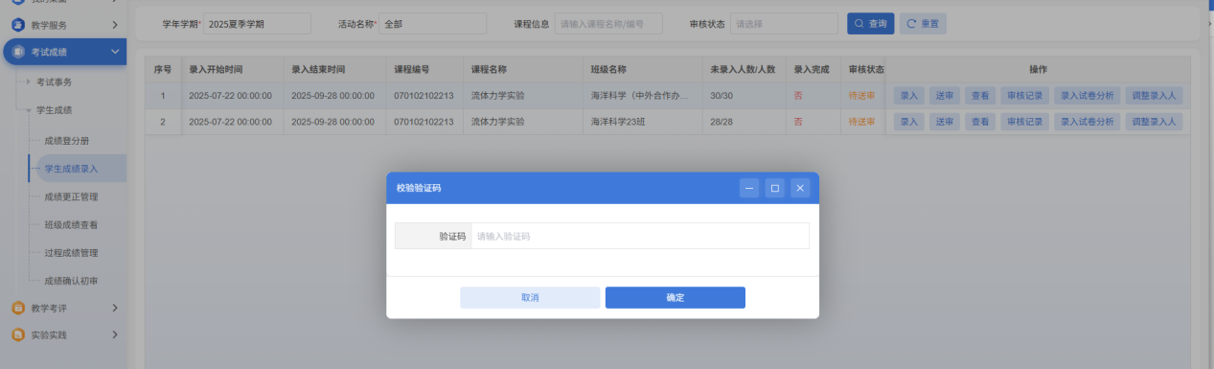
Task: Click 送审 for the 海洋科学23班 row
Action: tap(945, 122)
